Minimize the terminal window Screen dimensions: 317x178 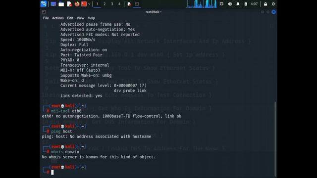(x=263, y=12)
